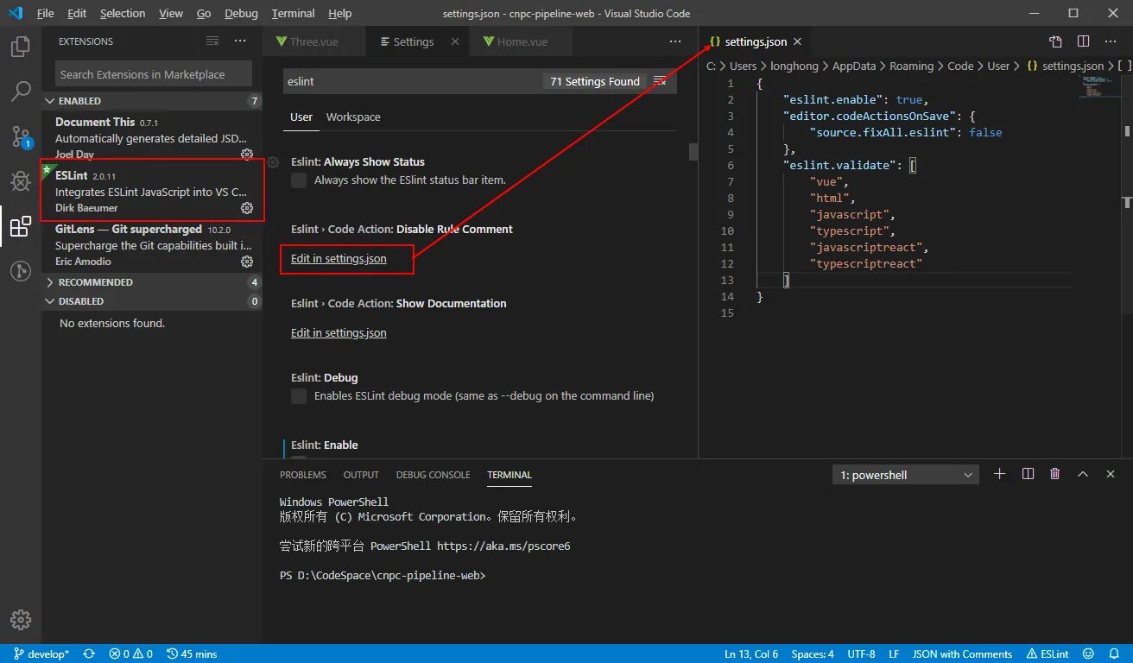Click the Settings editor vertical scrollbar
The width and height of the screenshot is (1133, 663).
pos(693,152)
